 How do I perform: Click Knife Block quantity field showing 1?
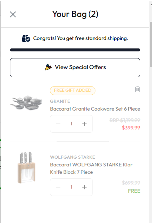click(71, 187)
